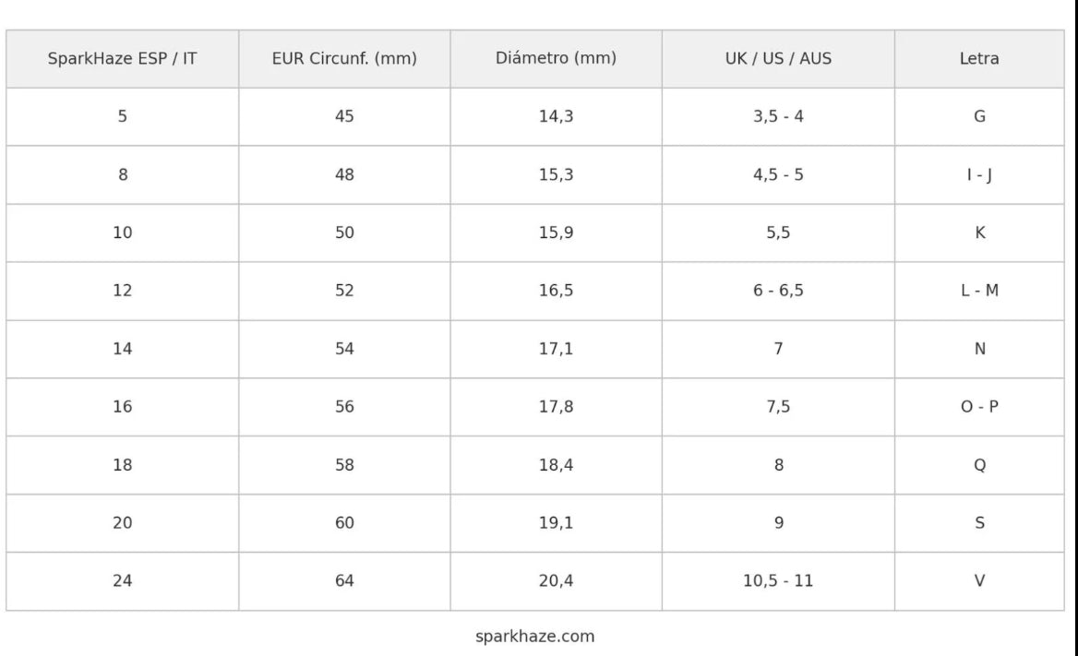Click the O - P letter cell
The height and width of the screenshot is (656, 1078).
[979, 406]
